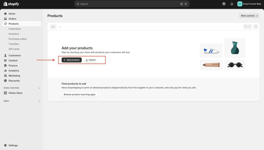
Task: Add a new view with plus icon
Action: (x=60, y=27)
